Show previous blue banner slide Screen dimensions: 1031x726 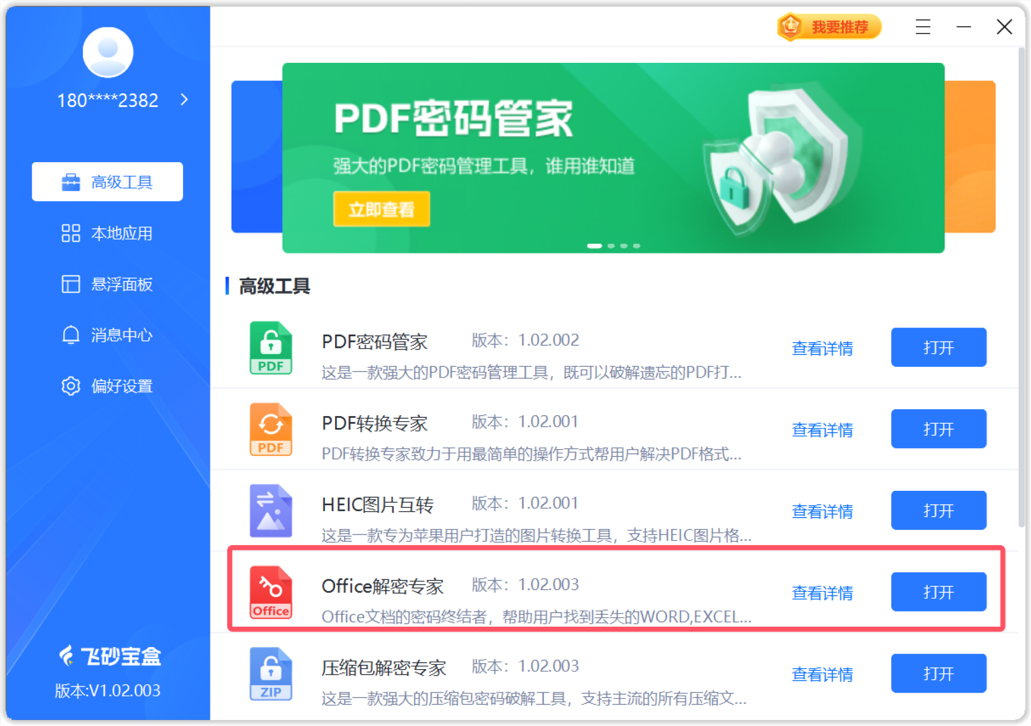coord(257,156)
